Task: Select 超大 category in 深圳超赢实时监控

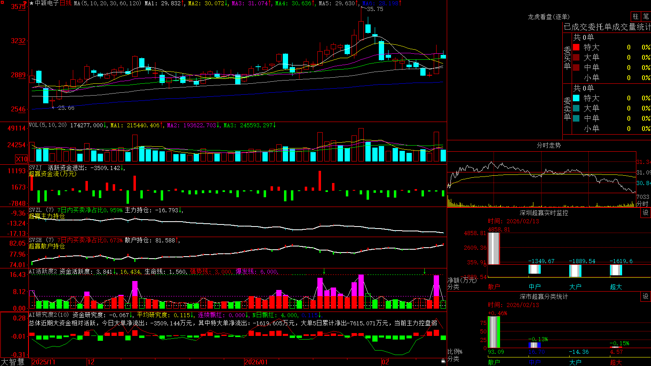Action: [616, 287]
